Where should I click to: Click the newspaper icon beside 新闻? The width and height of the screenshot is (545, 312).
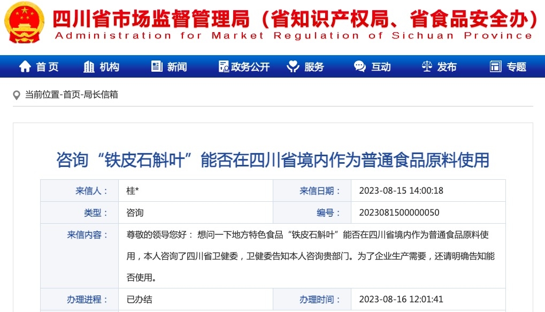pos(157,67)
